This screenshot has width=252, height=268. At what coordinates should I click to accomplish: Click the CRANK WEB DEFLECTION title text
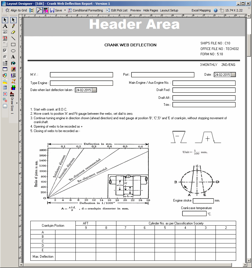tap(130, 45)
